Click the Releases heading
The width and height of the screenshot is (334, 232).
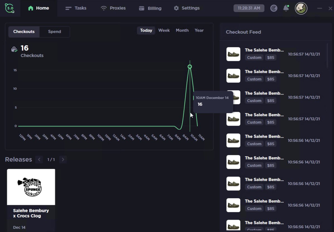coord(18,159)
